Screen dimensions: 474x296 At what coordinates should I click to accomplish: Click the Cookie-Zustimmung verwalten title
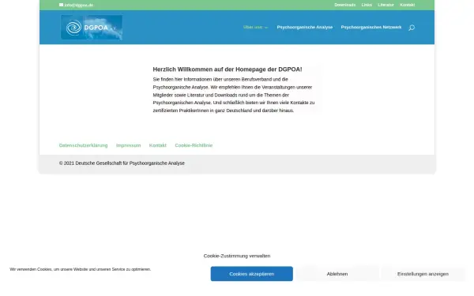(237, 256)
